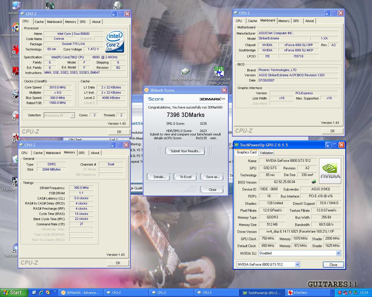The height and width of the screenshot is (297, 372).
Task: Click the green arrow tray icon beside the clock
Action: click(355, 293)
